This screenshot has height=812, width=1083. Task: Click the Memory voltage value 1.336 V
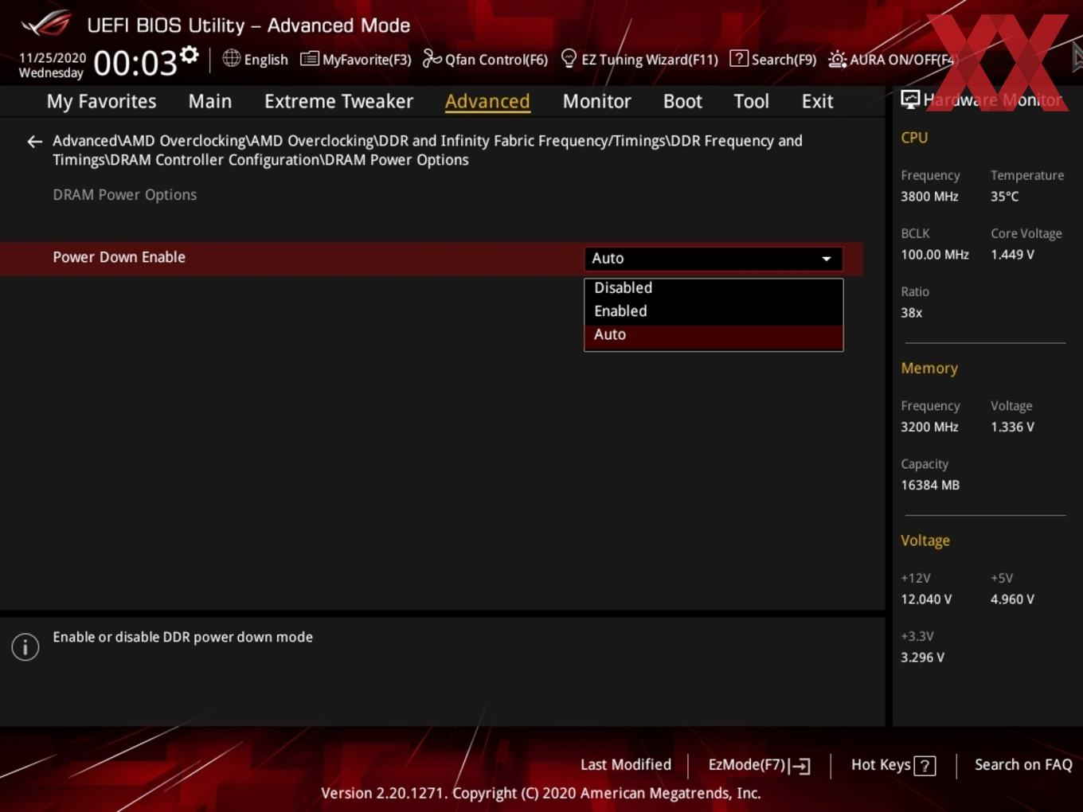(1012, 427)
